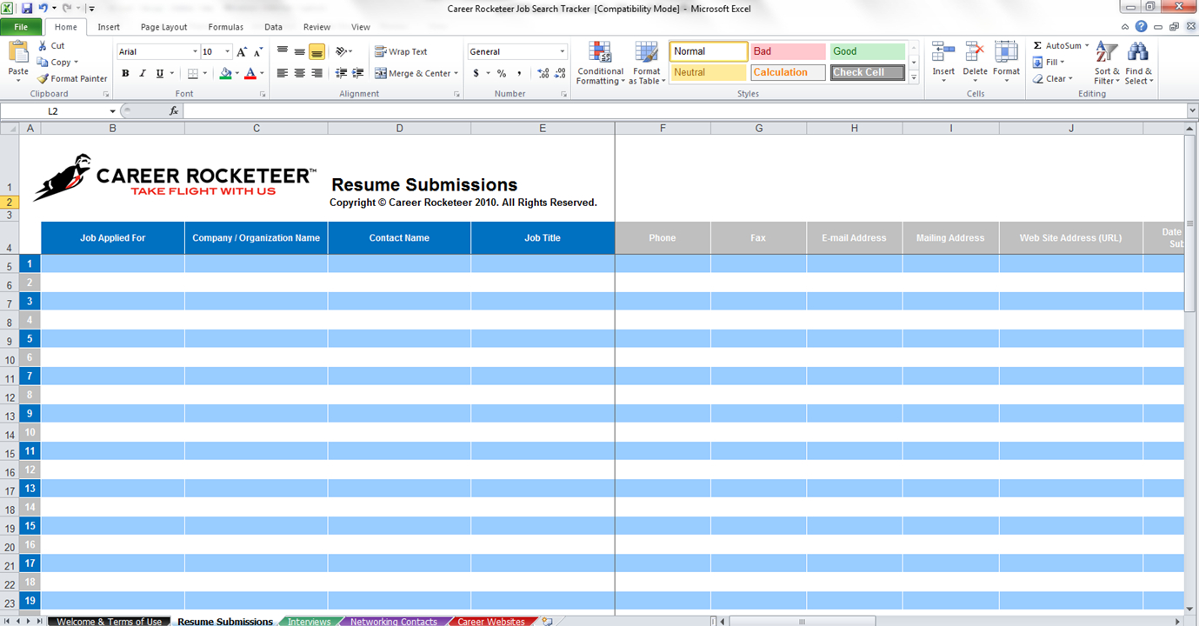The height and width of the screenshot is (626, 1199).
Task: Toggle Bold formatting
Action: [x=125, y=74]
